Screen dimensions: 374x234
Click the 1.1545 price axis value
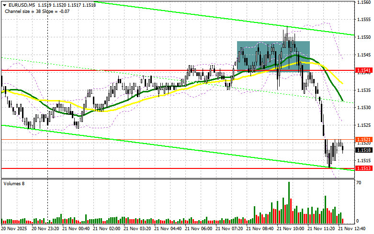coord(364,55)
